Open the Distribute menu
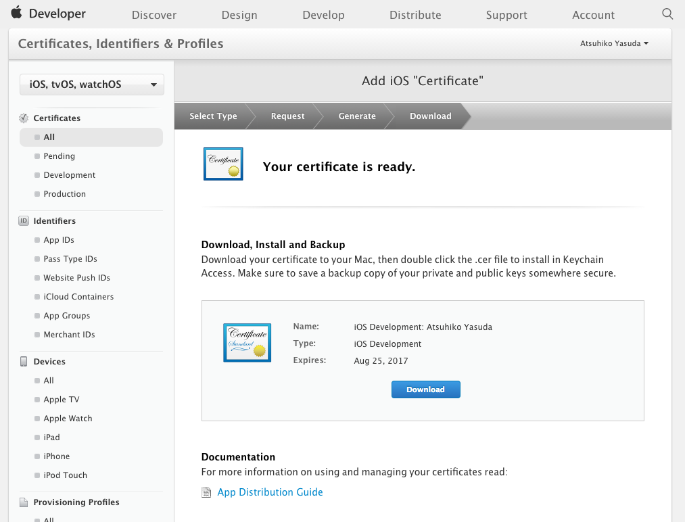The width and height of the screenshot is (685, 522). 415,15
